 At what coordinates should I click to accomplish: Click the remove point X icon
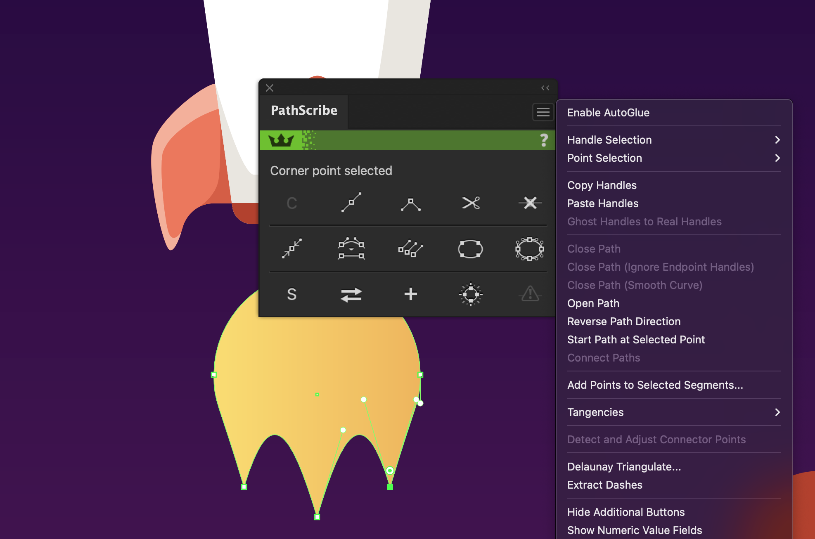coord(530,203)
